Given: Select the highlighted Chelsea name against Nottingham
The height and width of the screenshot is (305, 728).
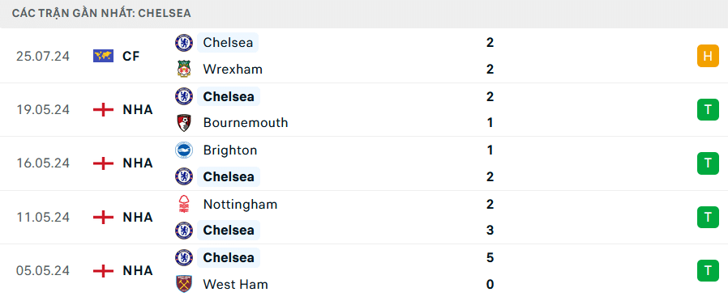Looking at the screenshot, I should pyautogui.click(x=229, y=231).
